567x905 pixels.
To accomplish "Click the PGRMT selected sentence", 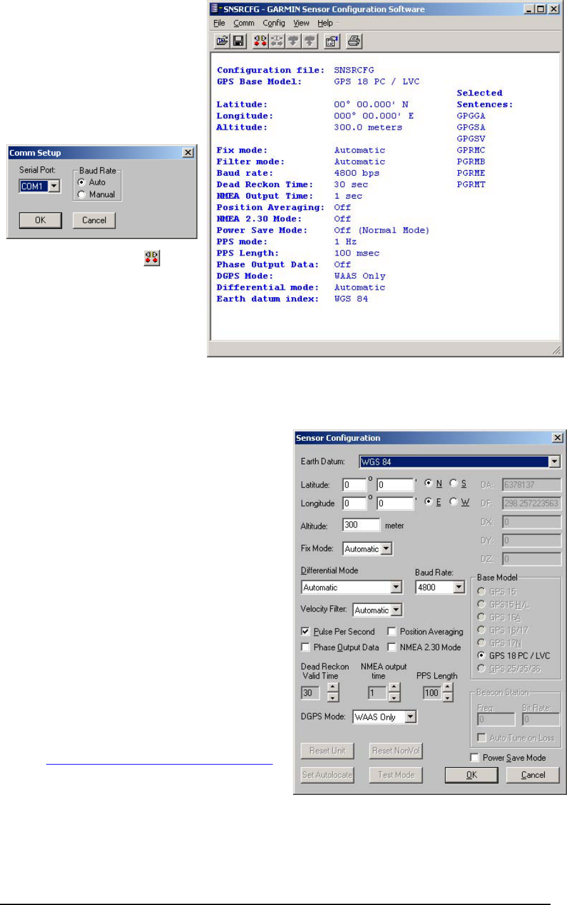I will [471, 184].
